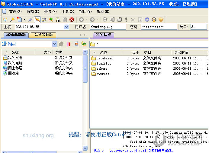This screenshot has height=153, width=209.
Task: Open Global Options gear icon
Action: point(147,20)
